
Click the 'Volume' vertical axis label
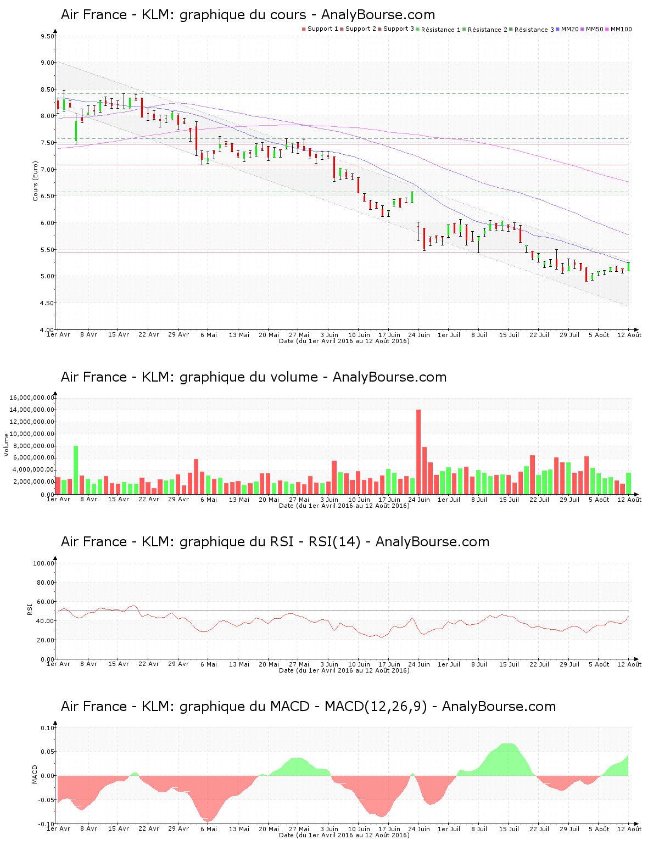point(7,445)
